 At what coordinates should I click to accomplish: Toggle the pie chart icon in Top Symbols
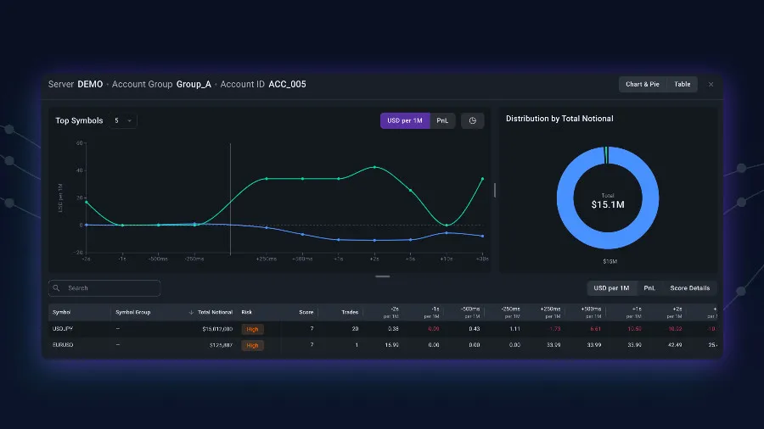tap(472, 120)
